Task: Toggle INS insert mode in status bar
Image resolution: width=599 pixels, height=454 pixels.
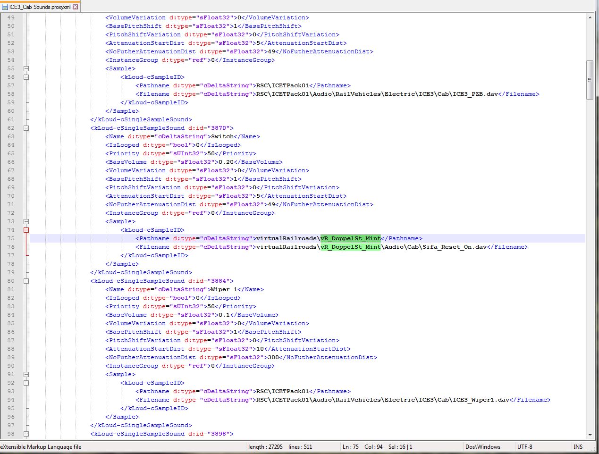Action: coord(578,446)
